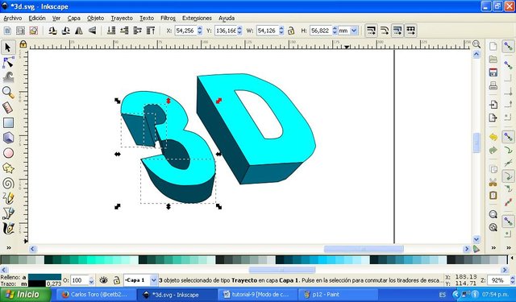Image resolution: width=516 pixels, height=302 pixels.
Task: Click the Inicio start button
Action: click(25, 295)
